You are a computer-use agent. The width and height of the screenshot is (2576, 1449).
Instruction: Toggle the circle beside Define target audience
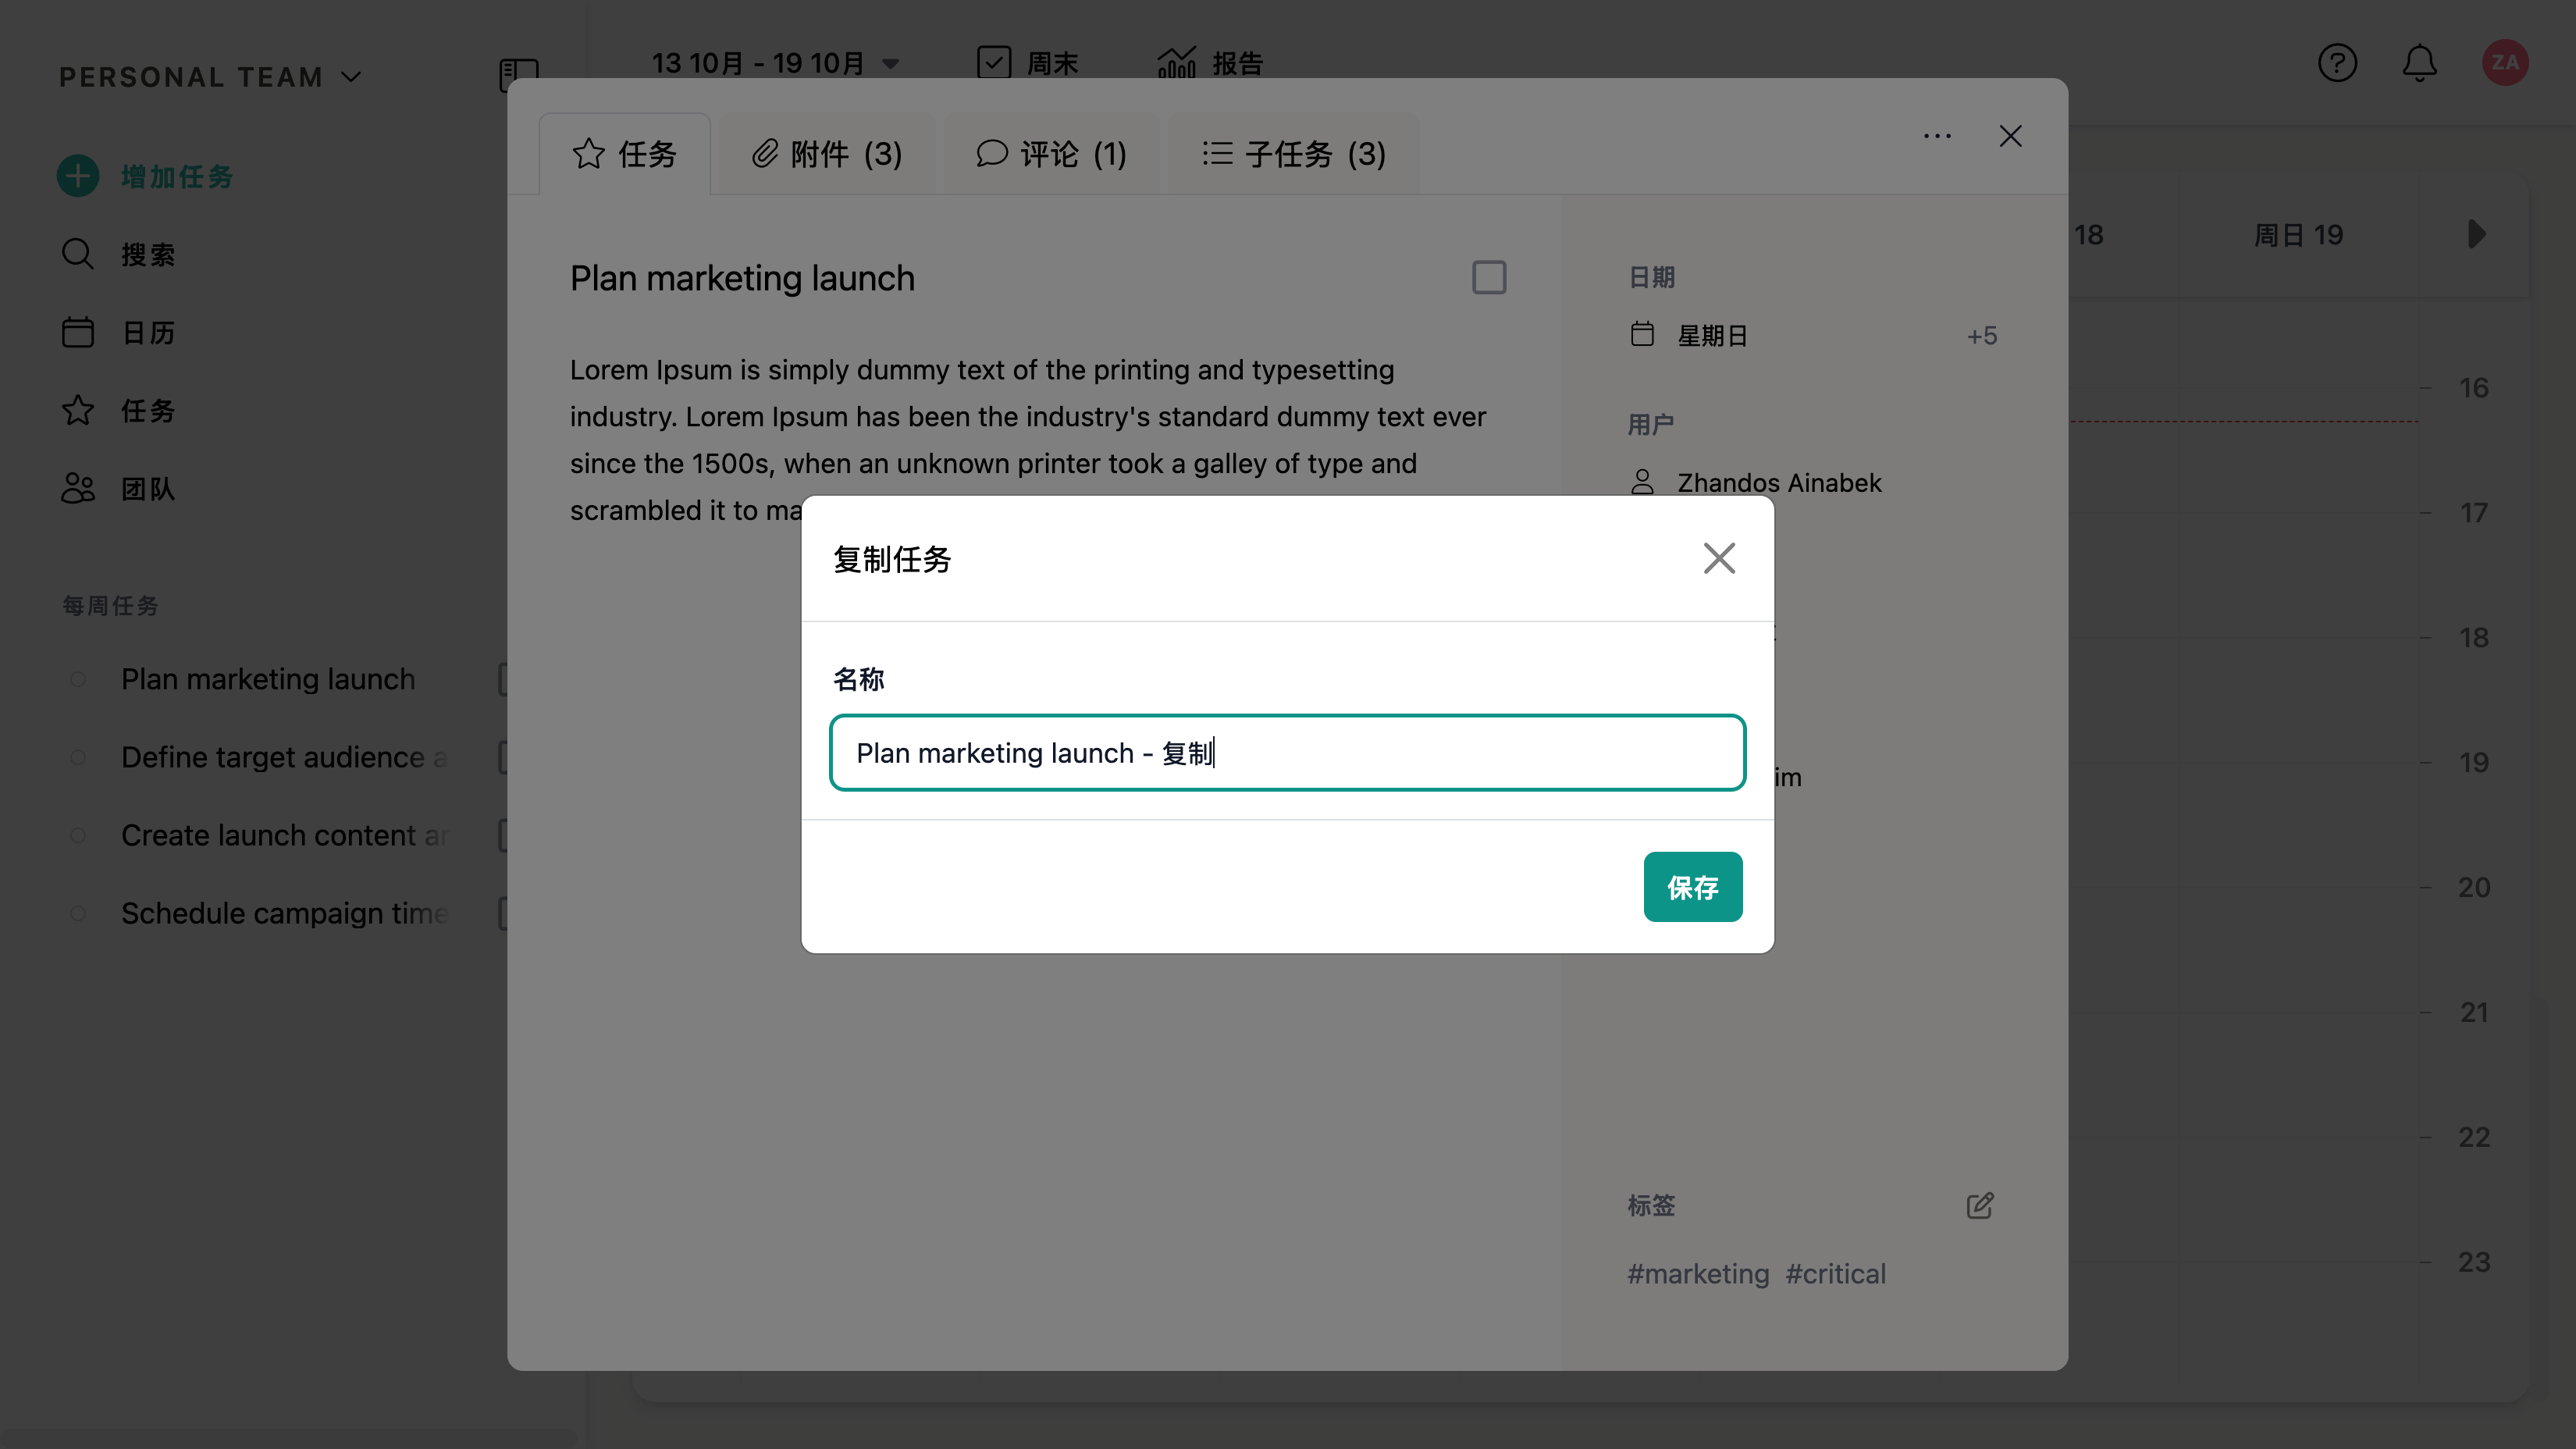pos(78,757)
